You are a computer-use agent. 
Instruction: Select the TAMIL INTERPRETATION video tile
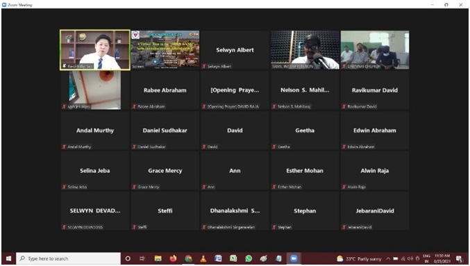(x=305, y=50)
